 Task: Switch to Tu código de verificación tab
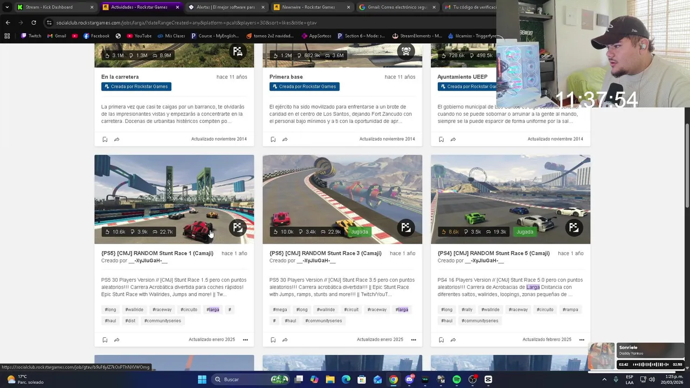coord(469,7)
